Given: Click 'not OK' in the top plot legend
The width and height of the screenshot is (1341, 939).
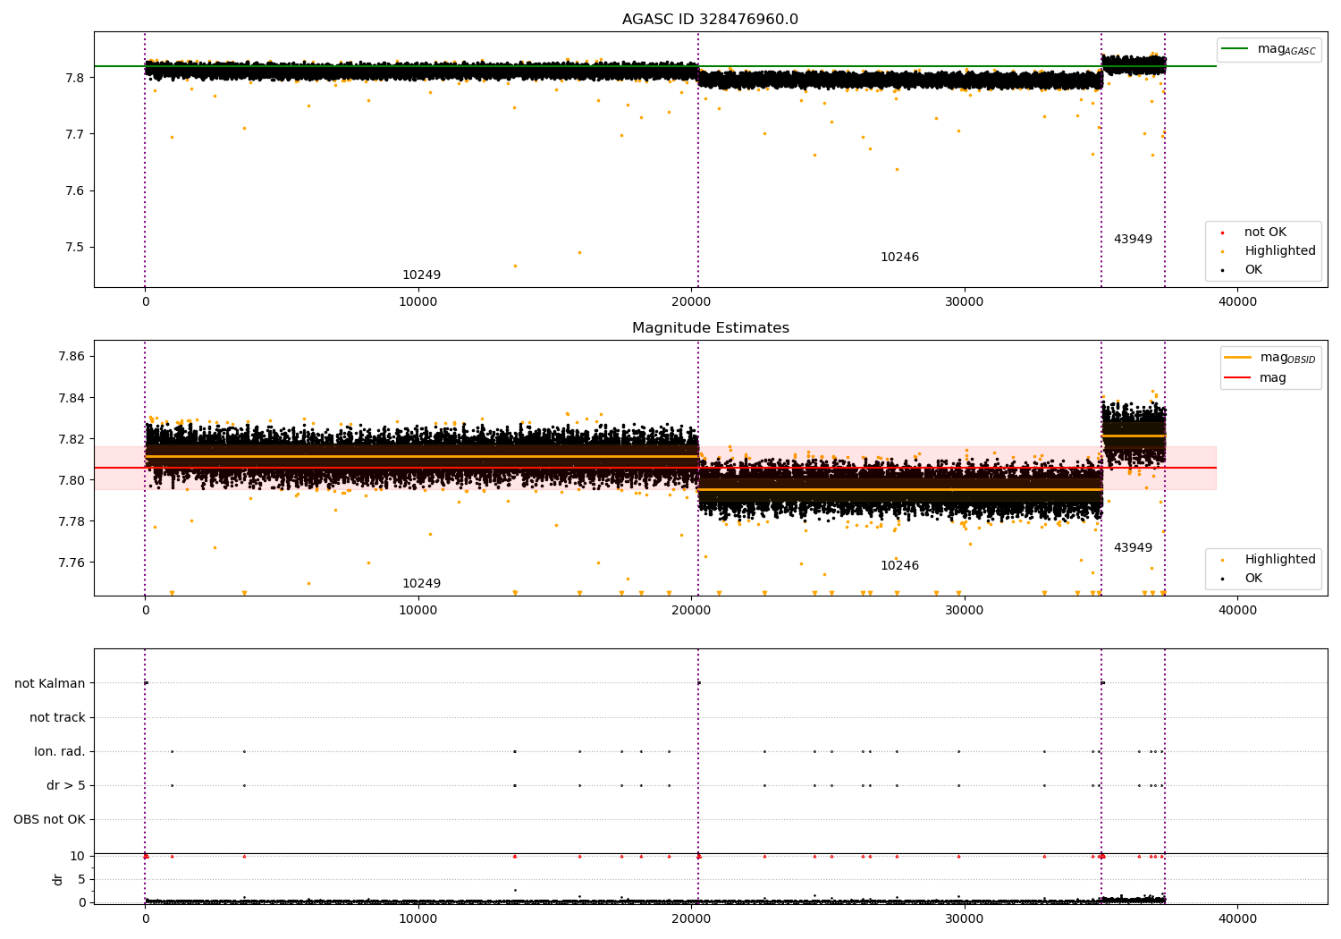Looking at the screenshot, I should tap(1265, 233).
